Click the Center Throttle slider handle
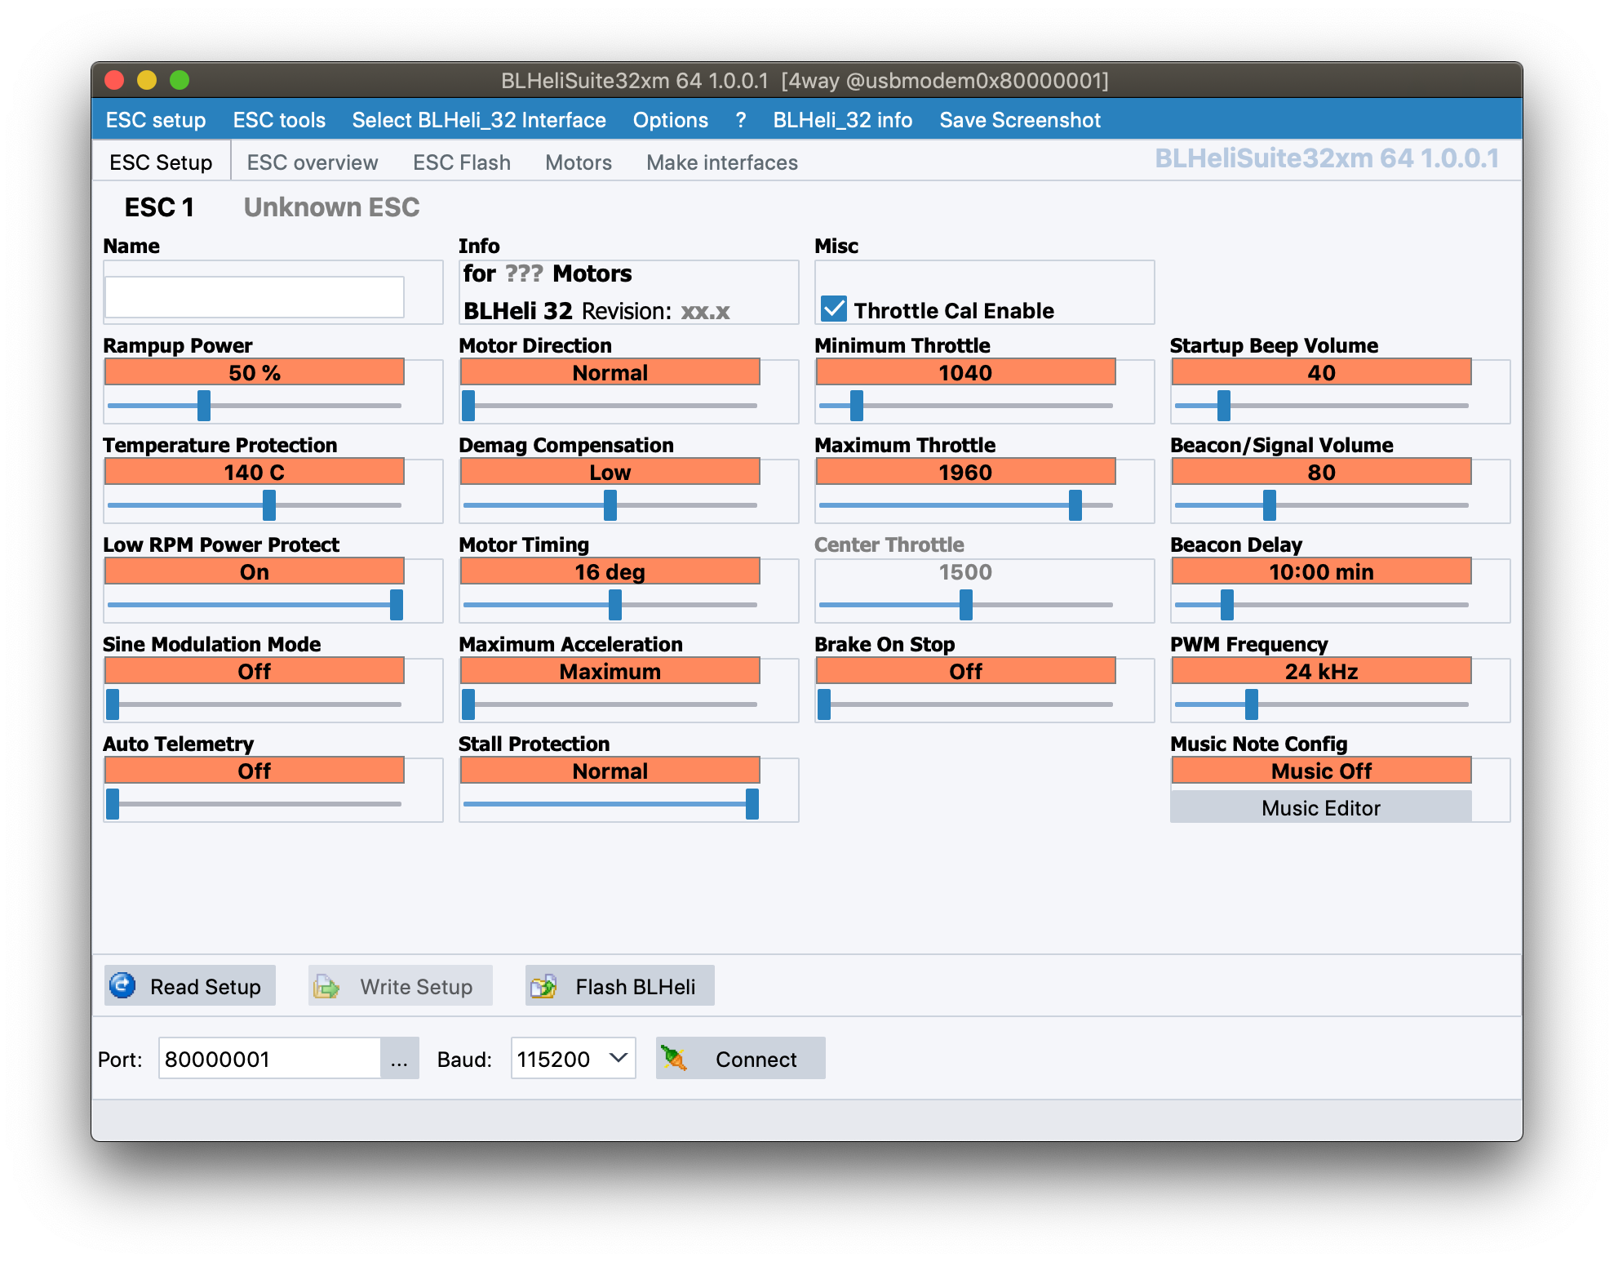Image resolution: width=1614 pixels, height=1262 pixels. point(966,604)
